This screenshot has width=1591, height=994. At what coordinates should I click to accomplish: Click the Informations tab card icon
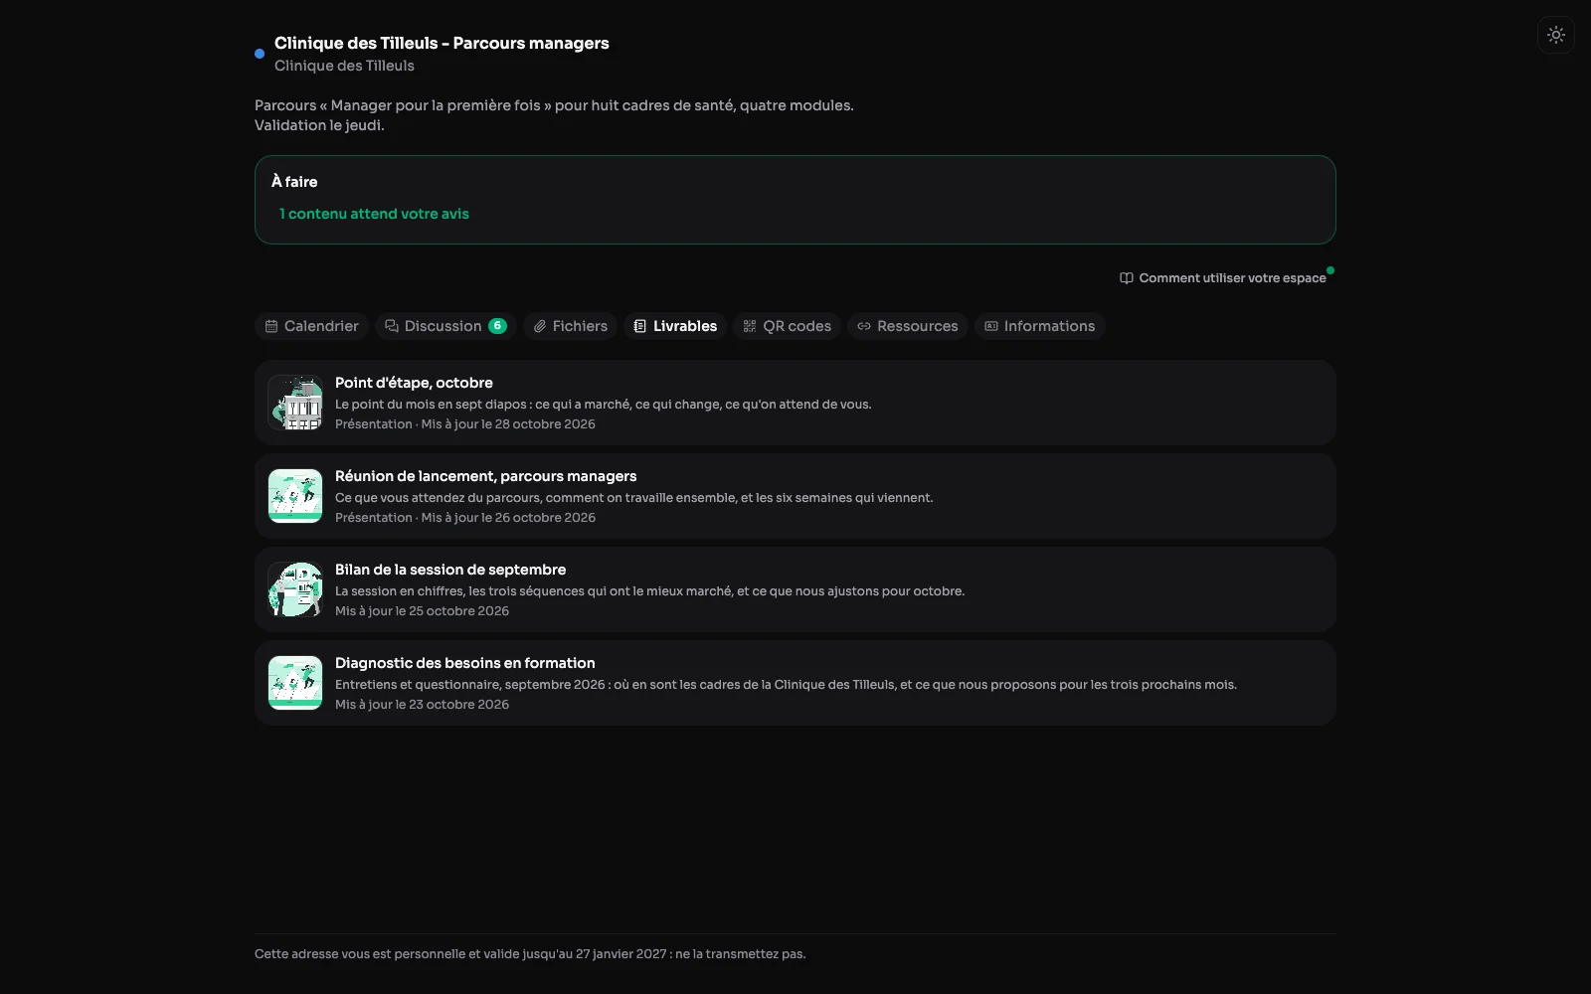tap(991, 326)
